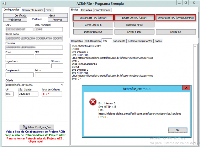Click the Enviar e-mail button
Image resolution: width=200 pixels, height=147 pixels.
(x=134, y=32)
